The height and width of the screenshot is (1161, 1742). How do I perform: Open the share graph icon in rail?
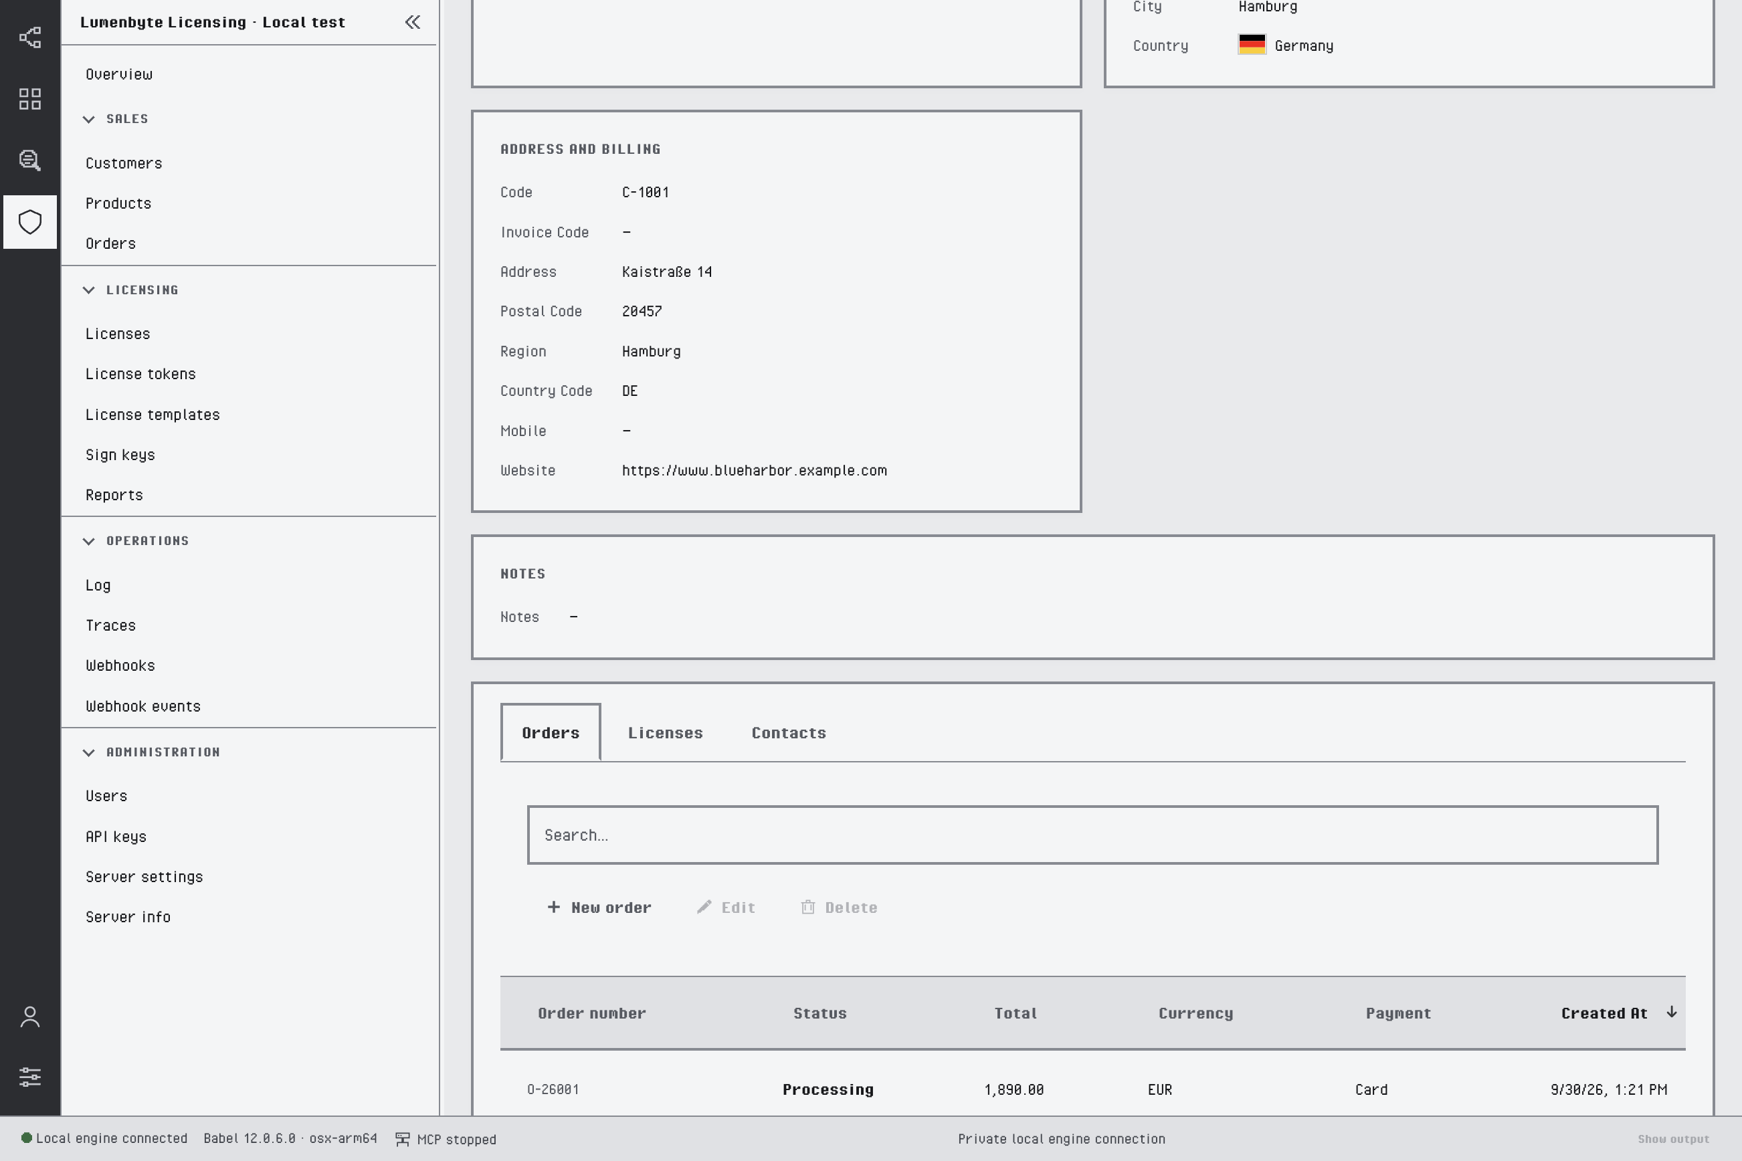tap(29, 37)
